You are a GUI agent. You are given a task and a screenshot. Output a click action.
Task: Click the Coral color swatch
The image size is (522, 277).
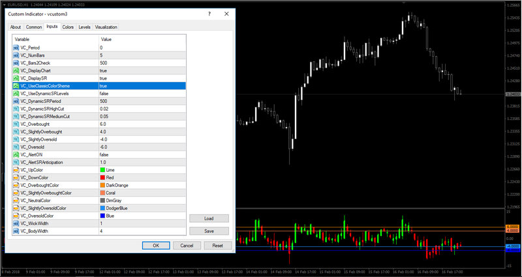pos(102,193)
